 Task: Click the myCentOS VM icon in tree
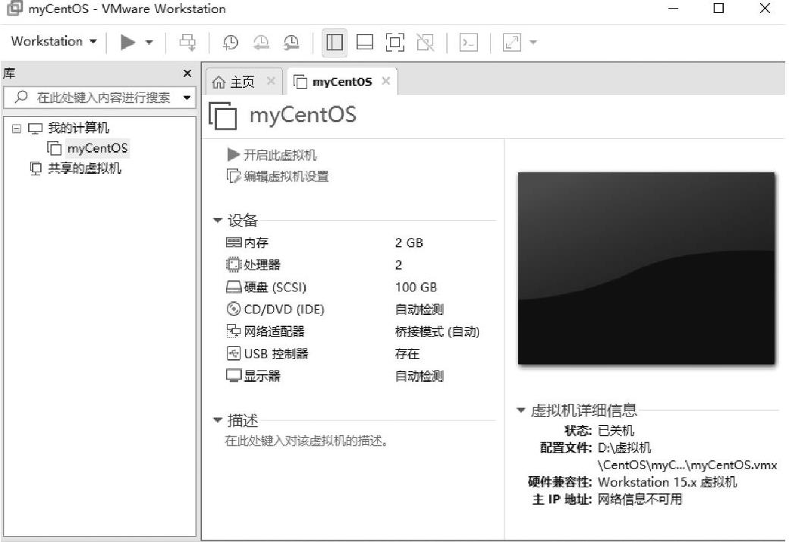click(55, 148)
